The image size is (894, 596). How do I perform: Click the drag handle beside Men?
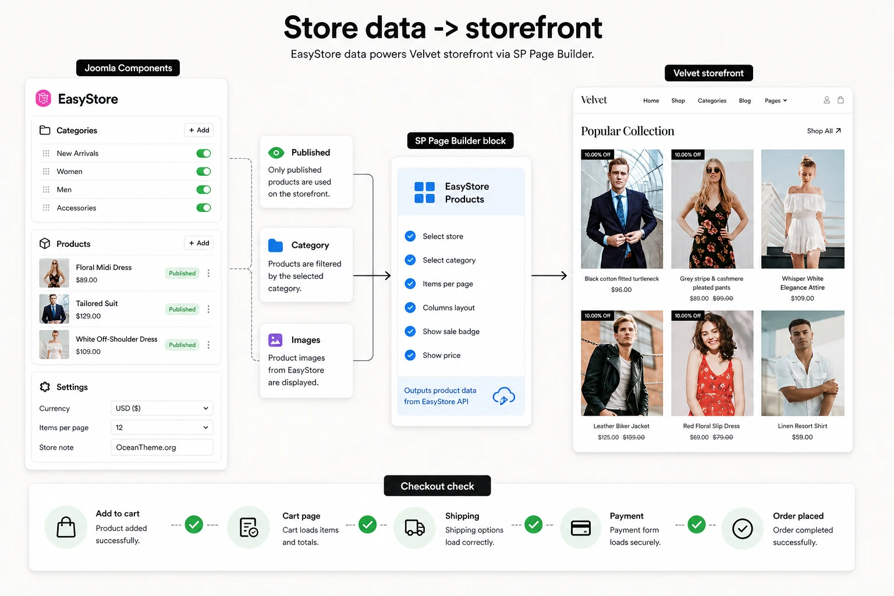tap(46, 189)
